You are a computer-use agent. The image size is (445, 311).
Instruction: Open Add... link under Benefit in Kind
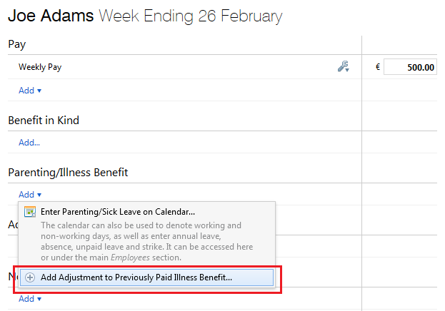[x=29, y=143]
